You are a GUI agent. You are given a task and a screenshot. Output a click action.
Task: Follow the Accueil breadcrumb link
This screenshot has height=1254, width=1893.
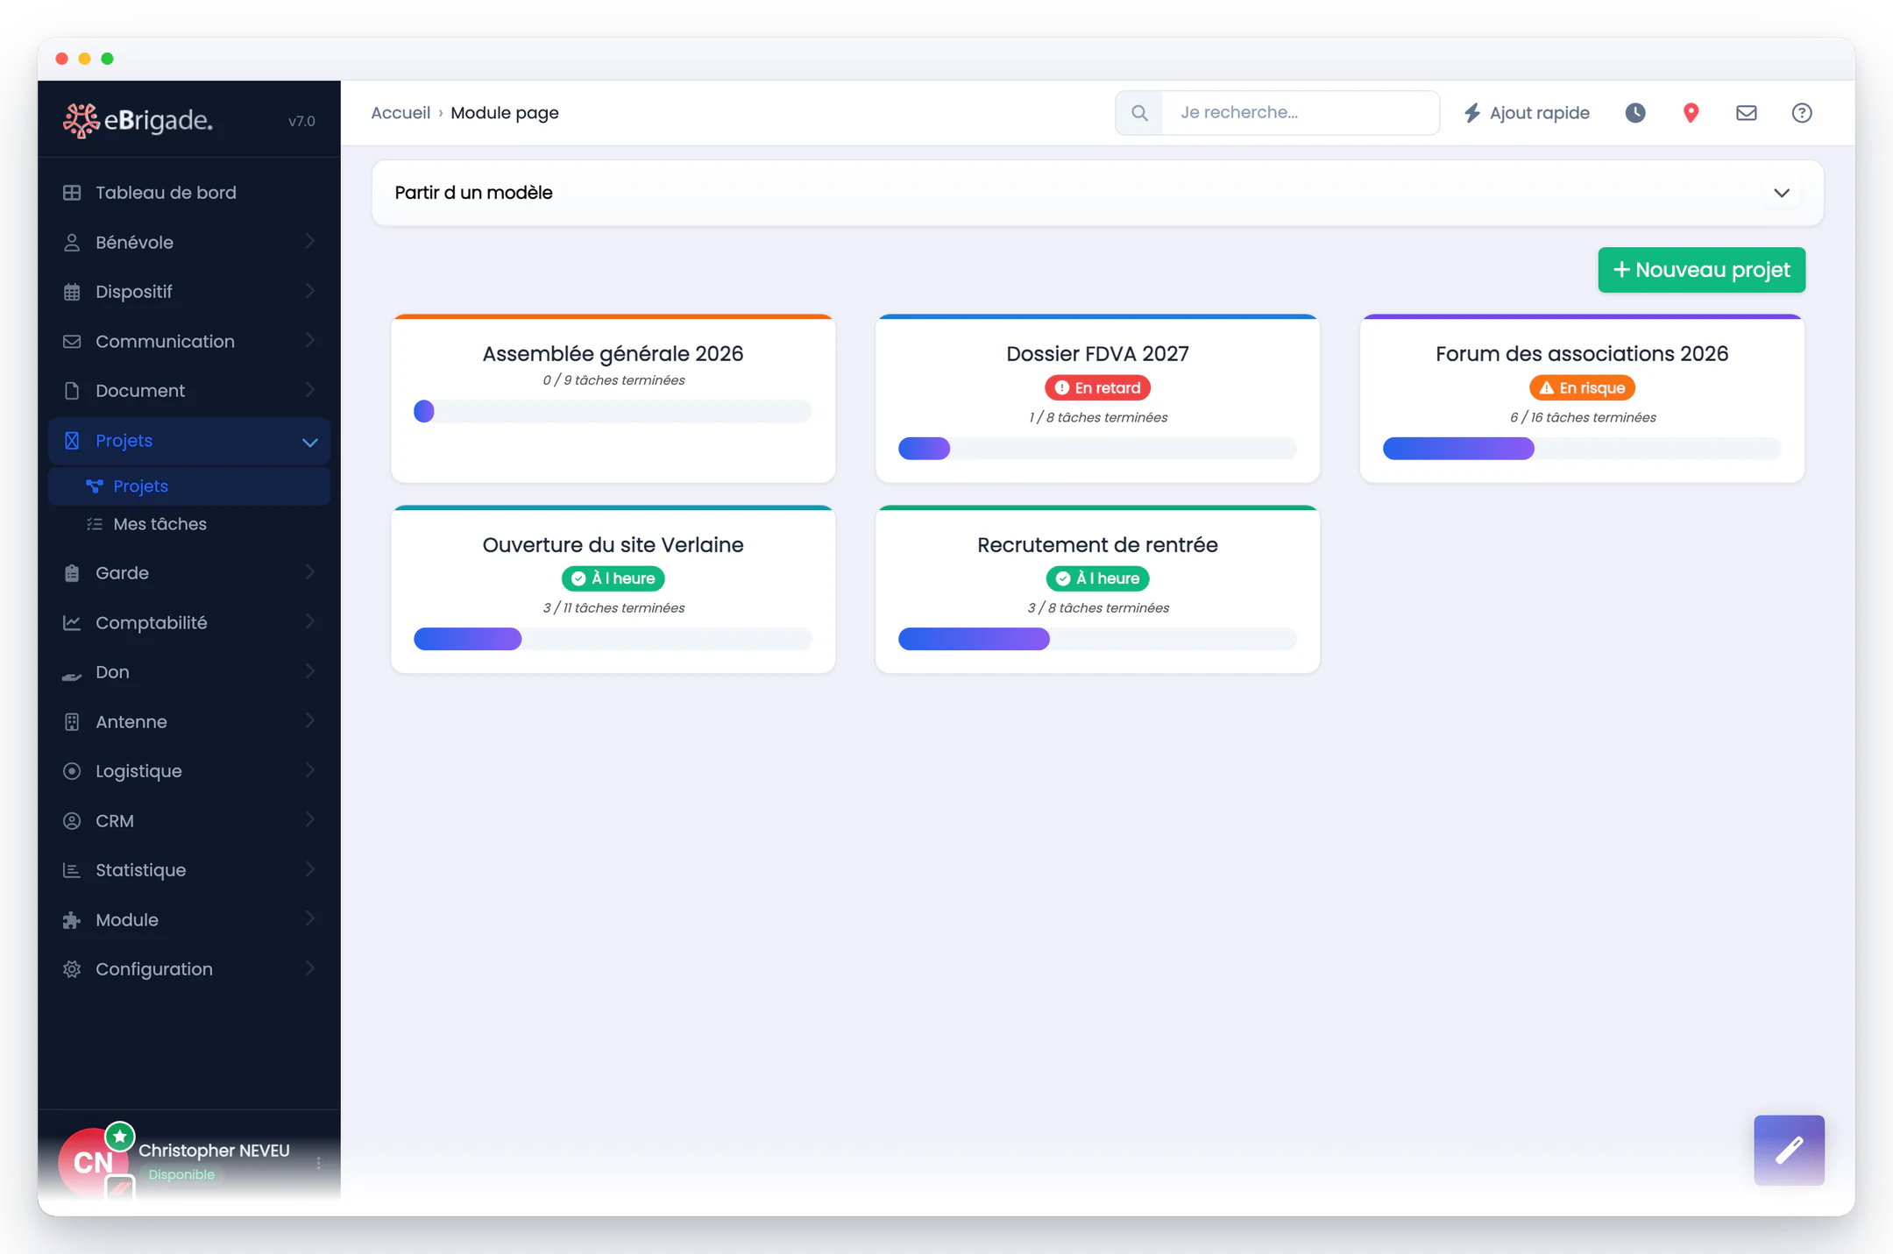(401, 113)
